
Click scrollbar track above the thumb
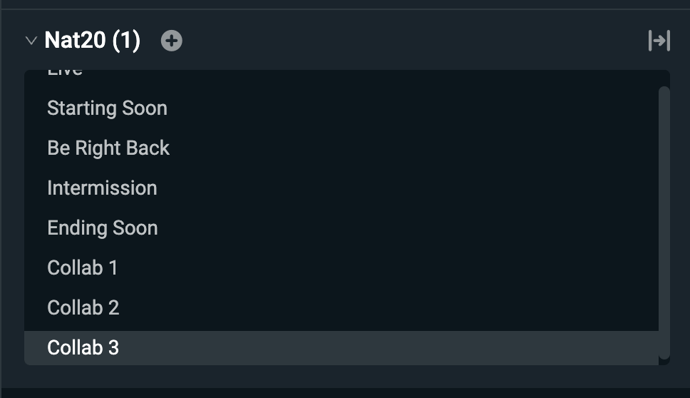click(664, 78)
